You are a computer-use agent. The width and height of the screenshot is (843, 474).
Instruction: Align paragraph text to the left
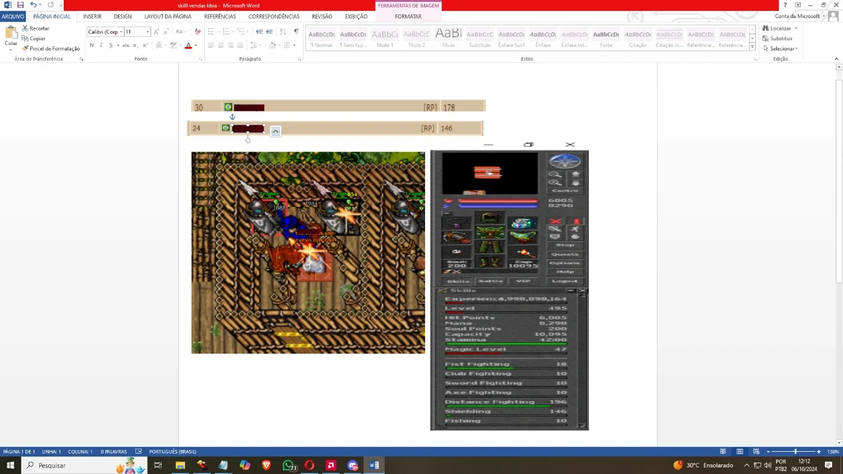coord(211,45)
